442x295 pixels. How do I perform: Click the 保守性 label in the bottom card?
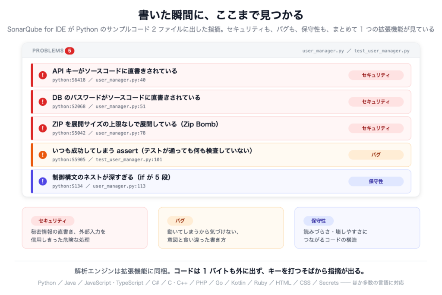(318, 221)
